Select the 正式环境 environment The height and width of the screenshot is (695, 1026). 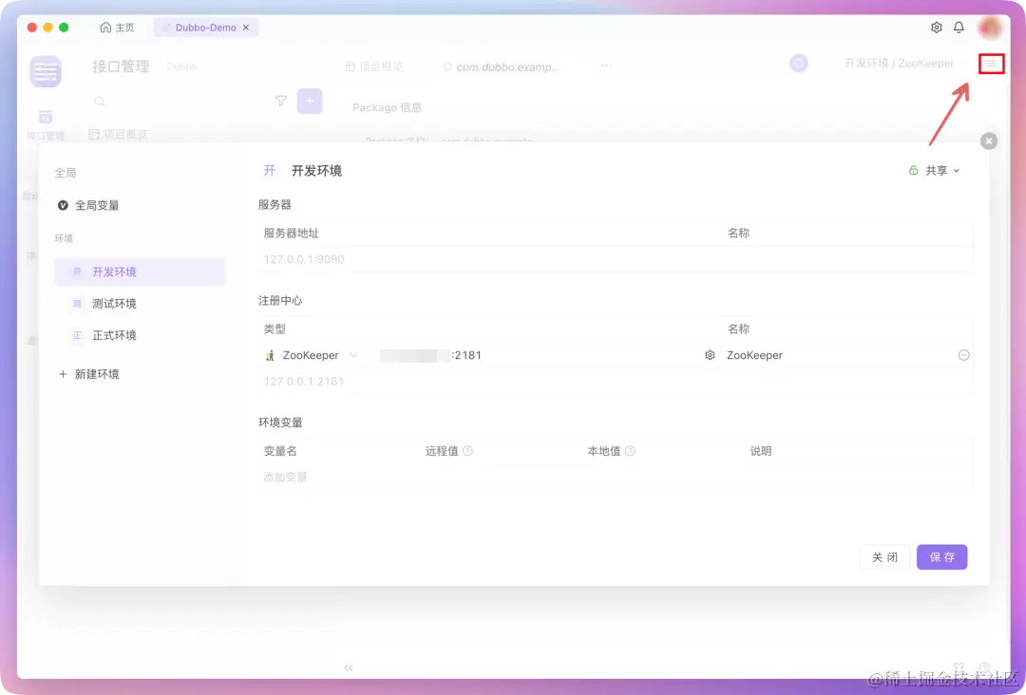(x=114, y=334)
